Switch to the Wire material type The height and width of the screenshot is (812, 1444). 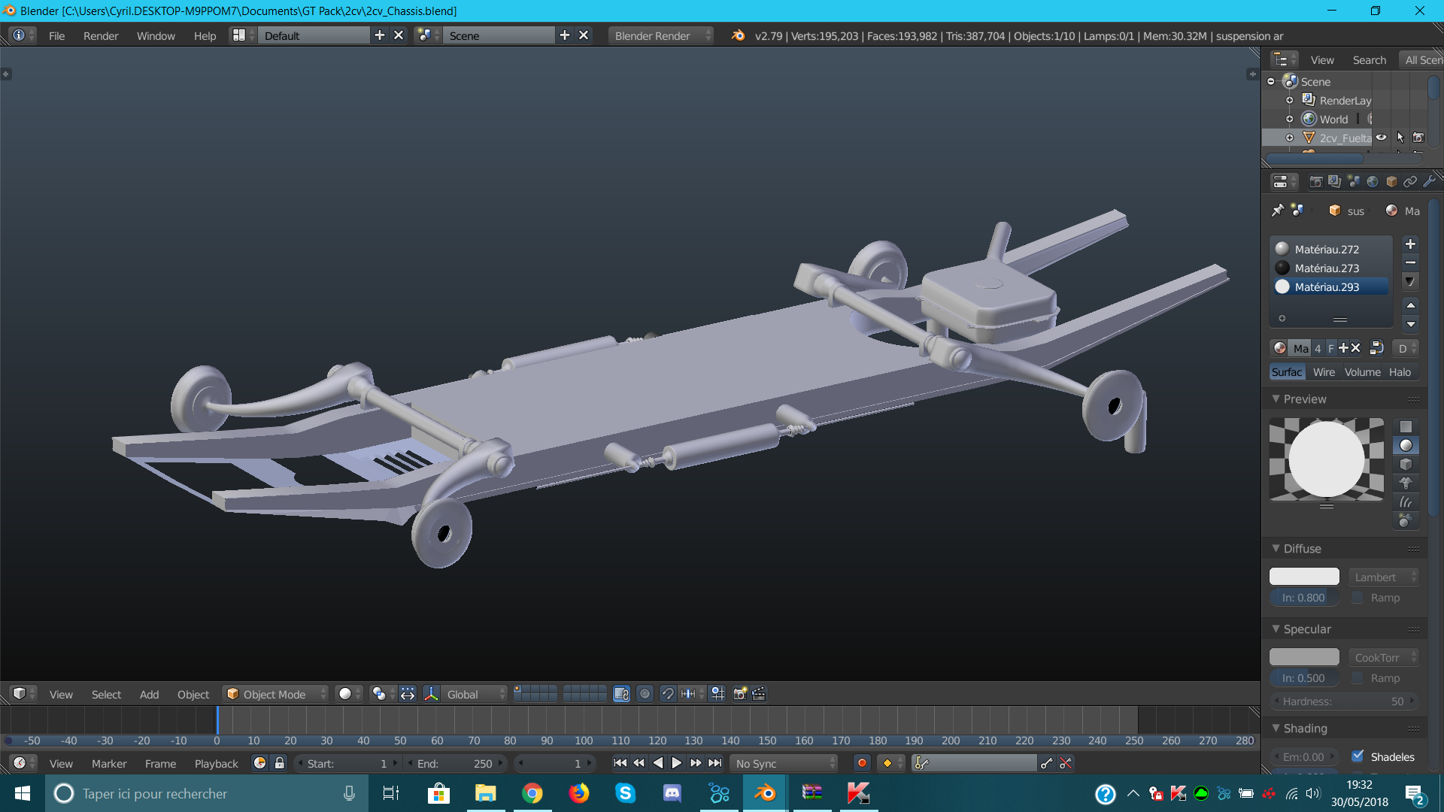(x=1324, y=372)
